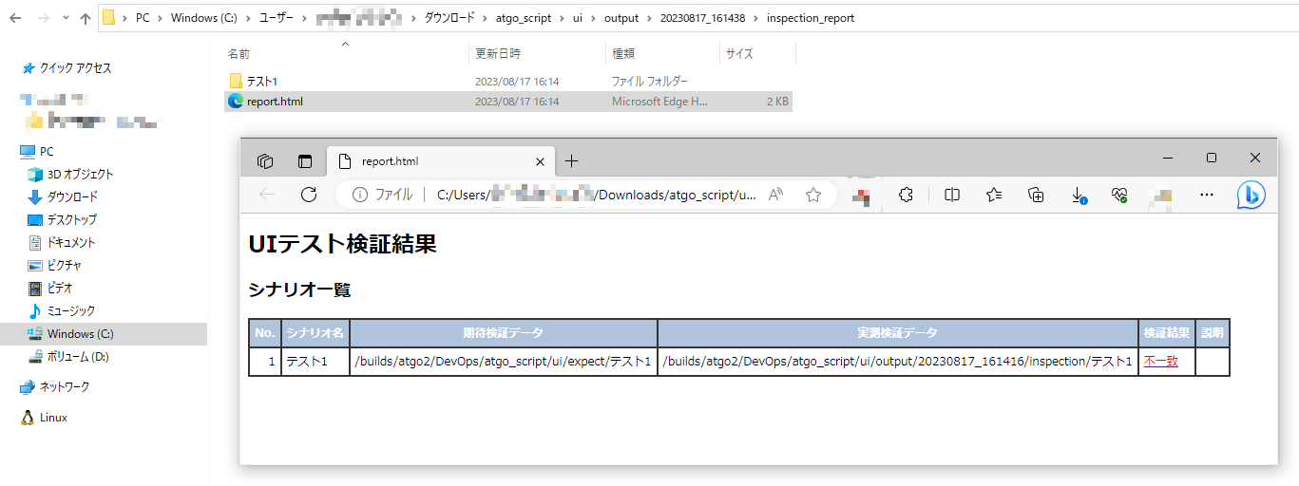Screen dimensions: 1299x486
Task: Select the テスト1 folder in file list
Action: pyautogui.click(x=508, y=82)
